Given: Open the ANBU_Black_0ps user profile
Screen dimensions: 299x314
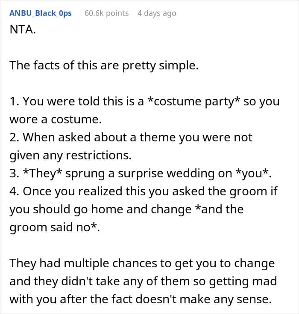Looking at the screenshot, I should point(40,13).
